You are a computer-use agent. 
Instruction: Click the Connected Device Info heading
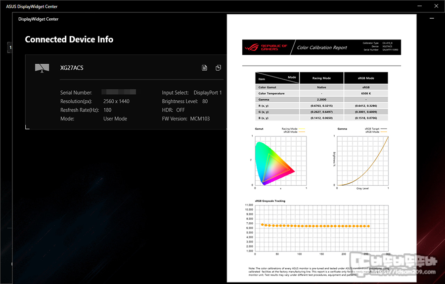pos(69,40)
